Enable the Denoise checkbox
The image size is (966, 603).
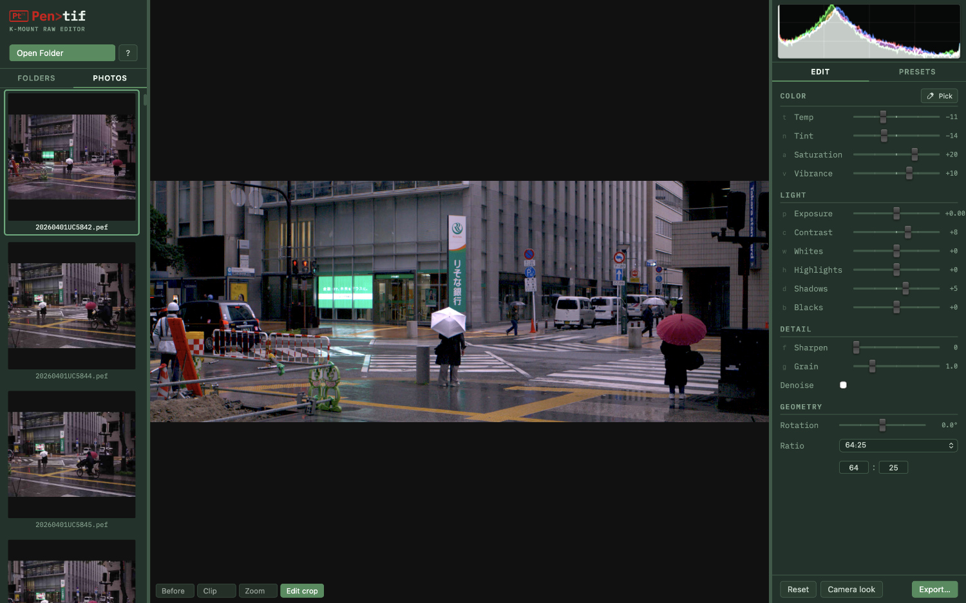(843, 385)
